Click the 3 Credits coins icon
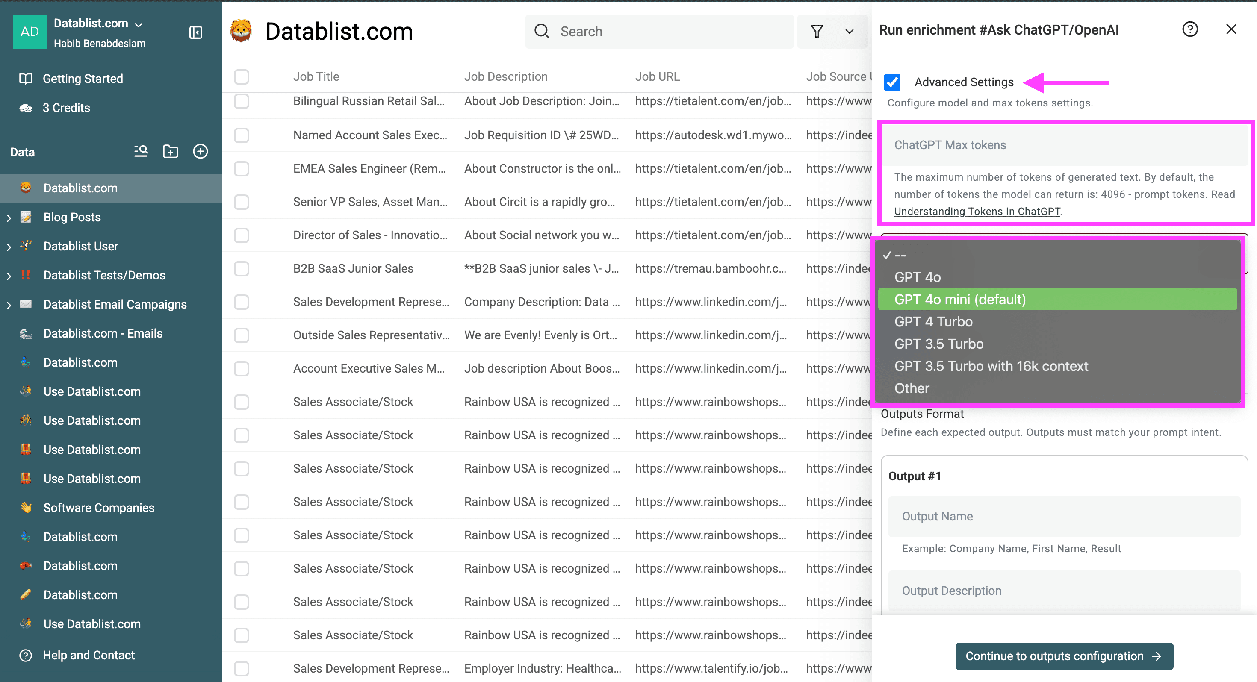Screen dimensions: 1257x682 (x=25, y=108)
